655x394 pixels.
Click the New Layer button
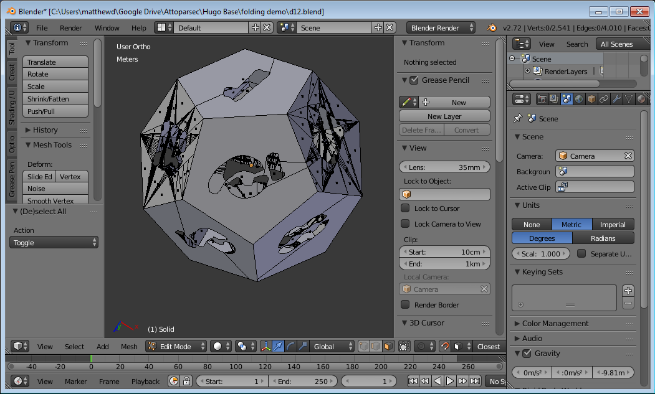[x=444, y=116]
